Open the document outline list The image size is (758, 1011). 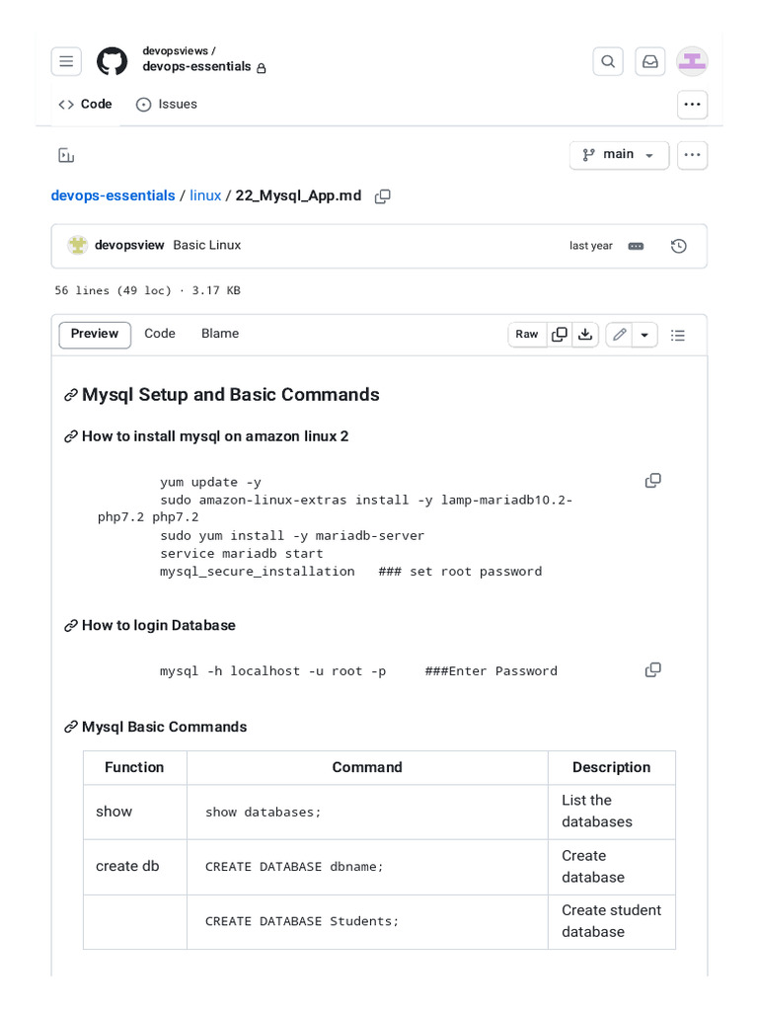(x=678, y=335)
